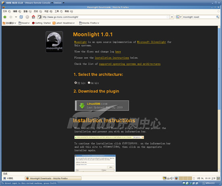222x186 pixels.
Task: Open the 历史 (History) menu
Action: click(38, 11)
